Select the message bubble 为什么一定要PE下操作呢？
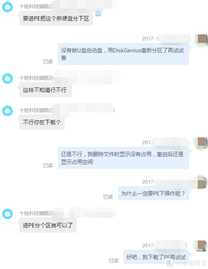 click(153, 193)
